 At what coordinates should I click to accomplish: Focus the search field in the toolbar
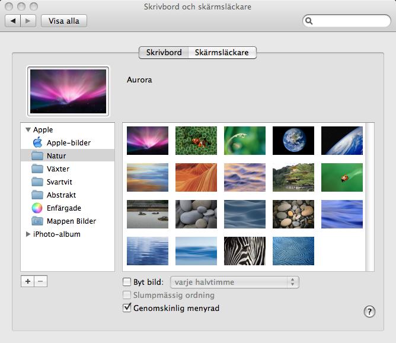pos(346,21)
